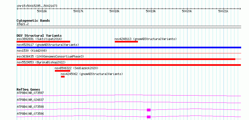Select the 15q21.2 band label

click(x=23, y=24)
